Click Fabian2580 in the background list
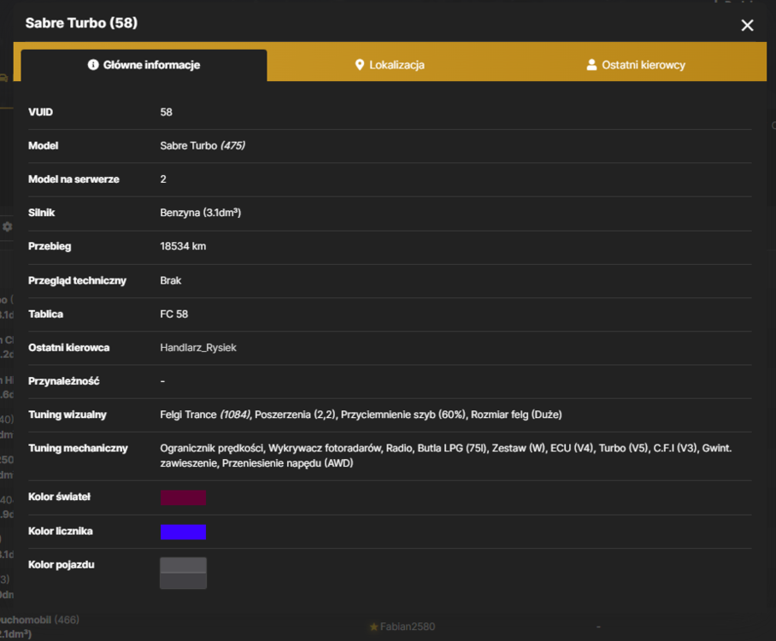Image resolution: width=776 pixels, height=641 pixels. [x=408, y=626]
